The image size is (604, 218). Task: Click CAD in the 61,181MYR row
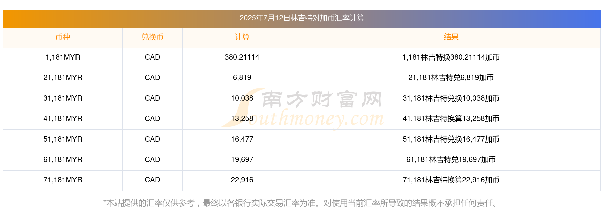[152, 160]
